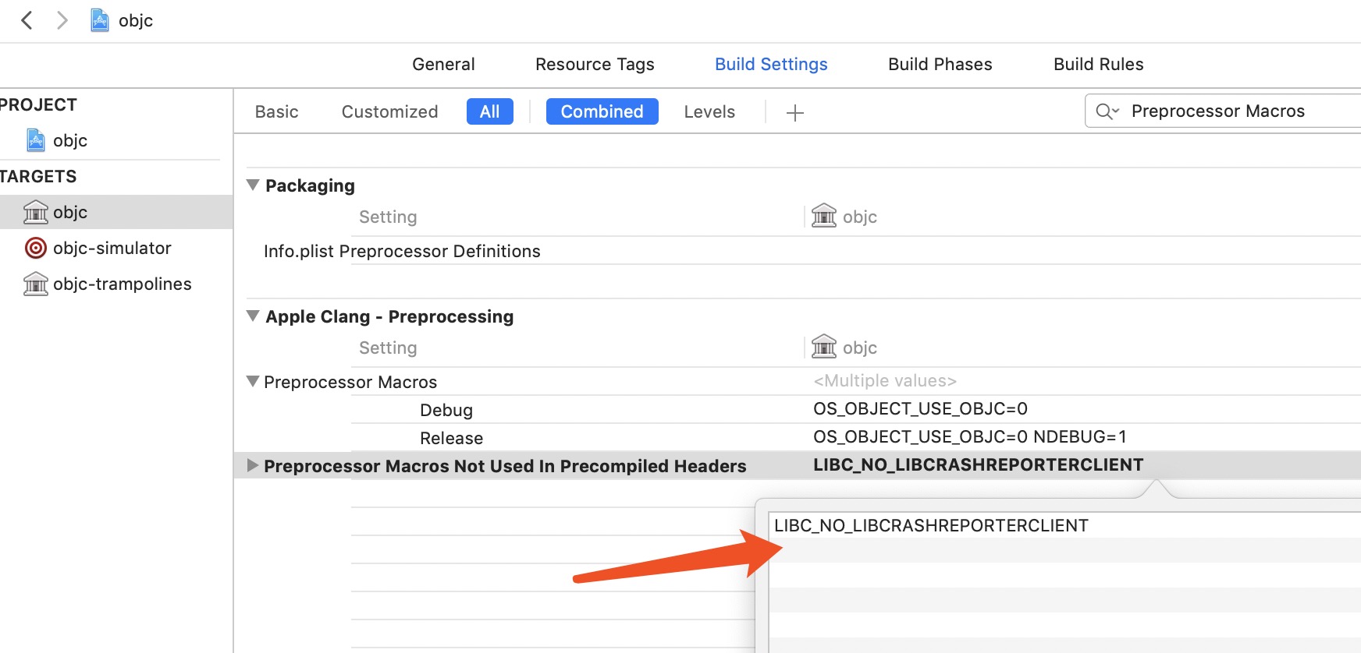Click the objc-trampolines library icon

coord(36,284)
